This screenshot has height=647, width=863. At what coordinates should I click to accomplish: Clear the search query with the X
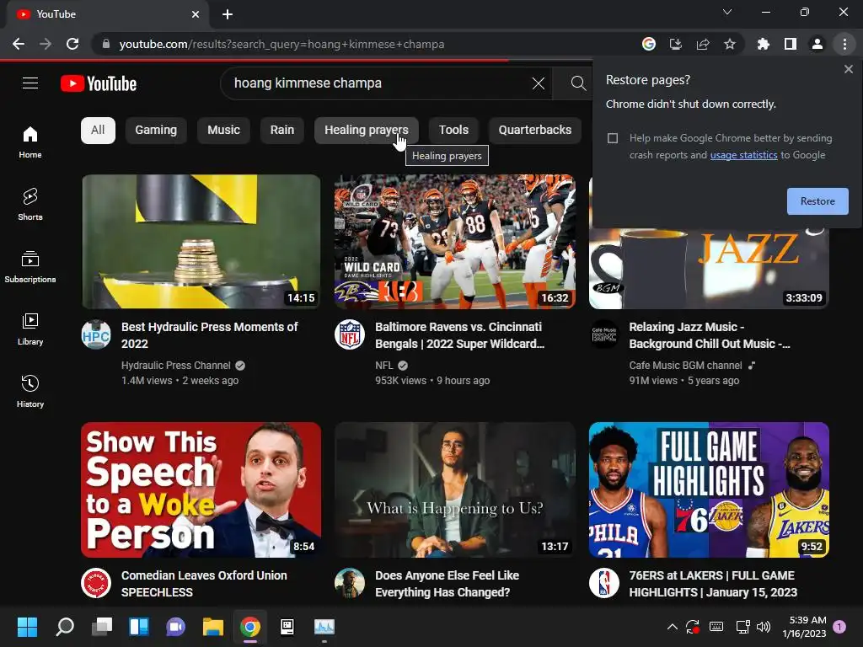539,83
